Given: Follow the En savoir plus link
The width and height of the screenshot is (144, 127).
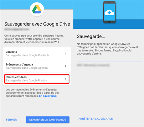Looking at the screenshot, I should point(48,96).
